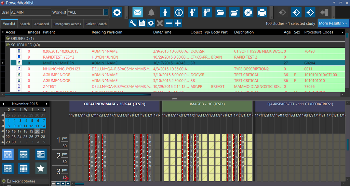
Task: Click the floppy disk save icon
Action: click(142, 23)
